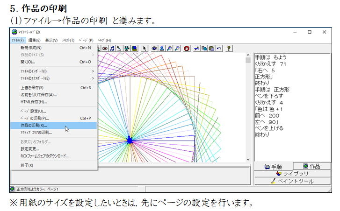The width and height of the screenshot is (340, 211).
Task: Open the ライブラリ panel button
Action: (x=292, y=174)
